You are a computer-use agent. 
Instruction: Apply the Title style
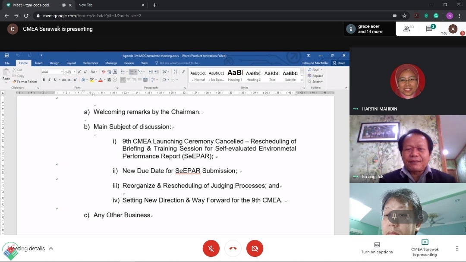coord(272,76)
